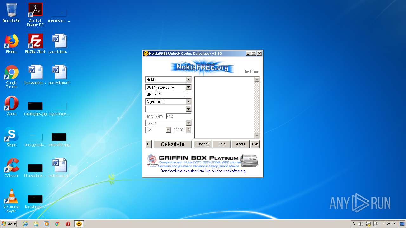Click into the IMEI input field

169,94
